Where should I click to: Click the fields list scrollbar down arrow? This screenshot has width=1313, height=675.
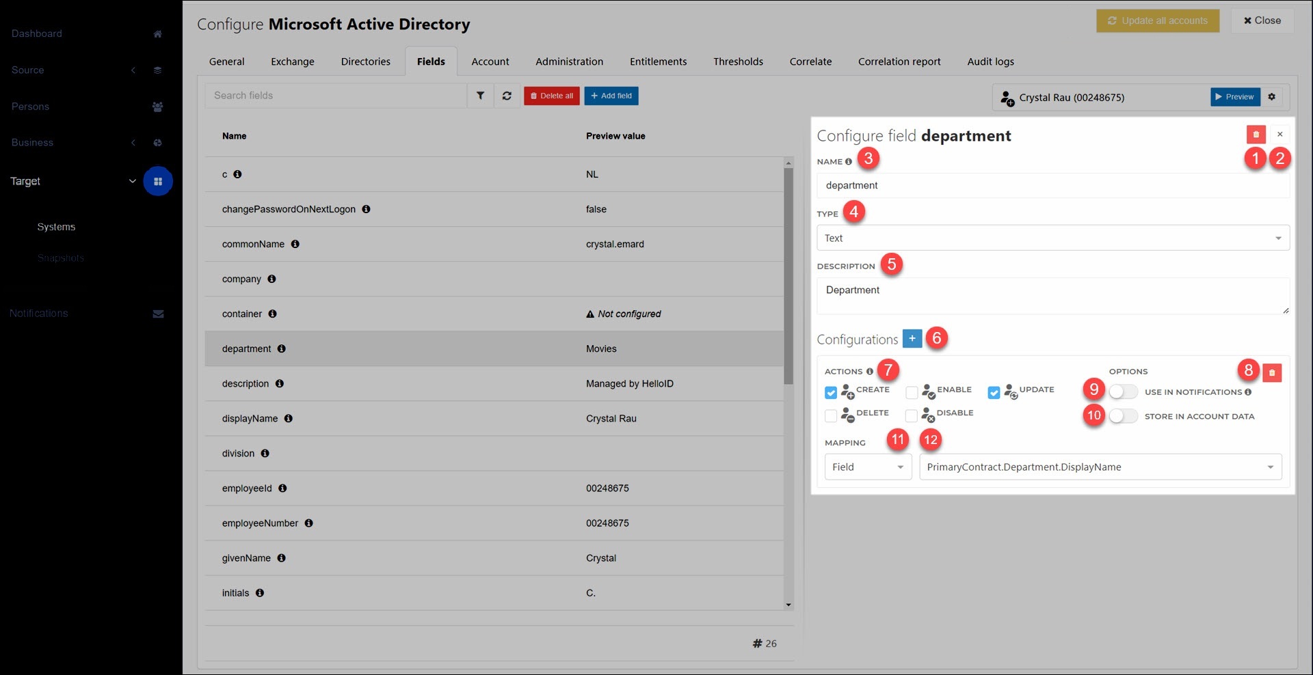(788, 605)
